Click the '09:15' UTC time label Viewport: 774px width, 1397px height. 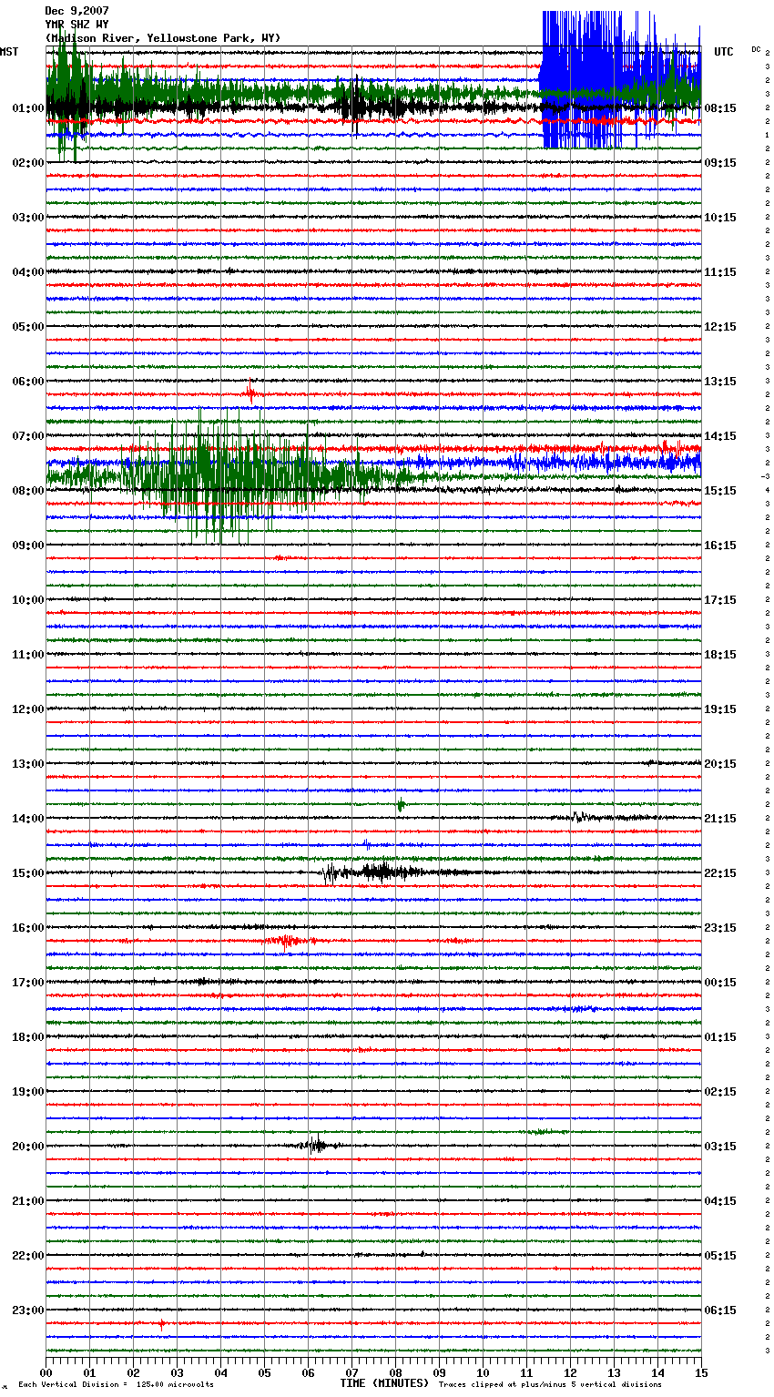[x=720, y=163]
